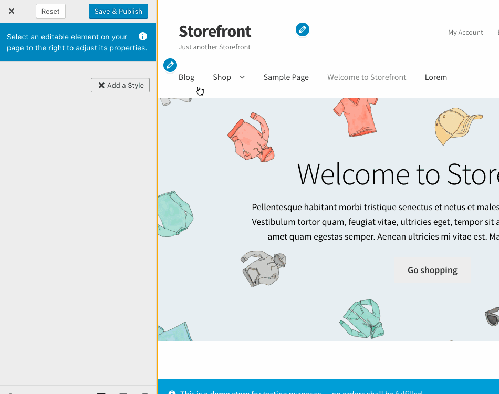Edit the navigation menu via its pencil icon
The width and height of the screenshot is (499, 394).
[170, 65]
